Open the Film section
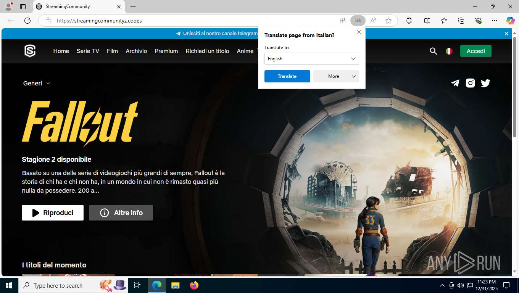Screen dimensions: 519x293 pos(112,51)
